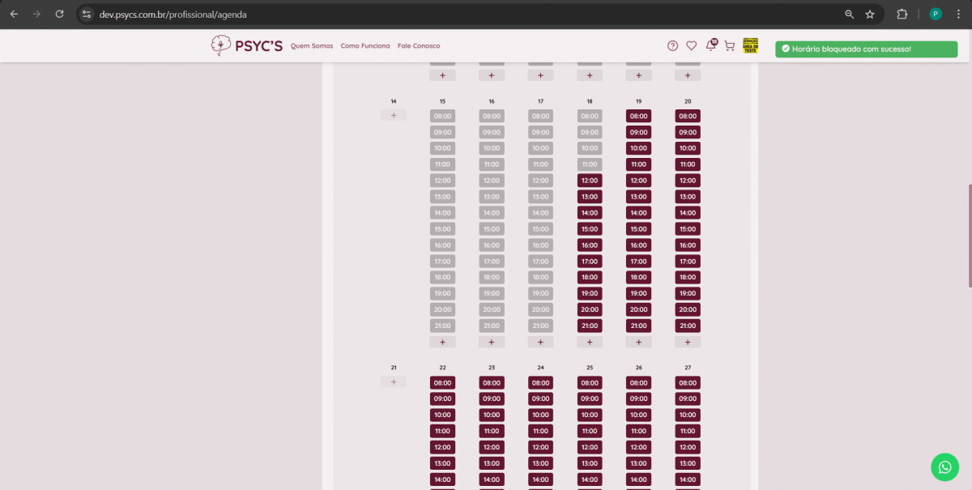Expand day 21 using the plus button

coord(394,382)
